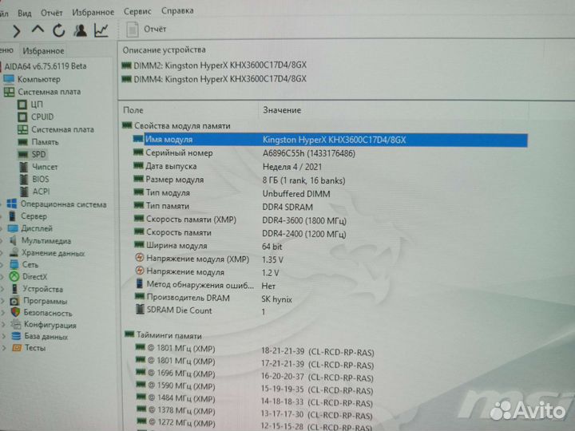575x431 pixels.
Task: Select the Скорость памяти (XMP) row
Action: [x=330, y=220]
